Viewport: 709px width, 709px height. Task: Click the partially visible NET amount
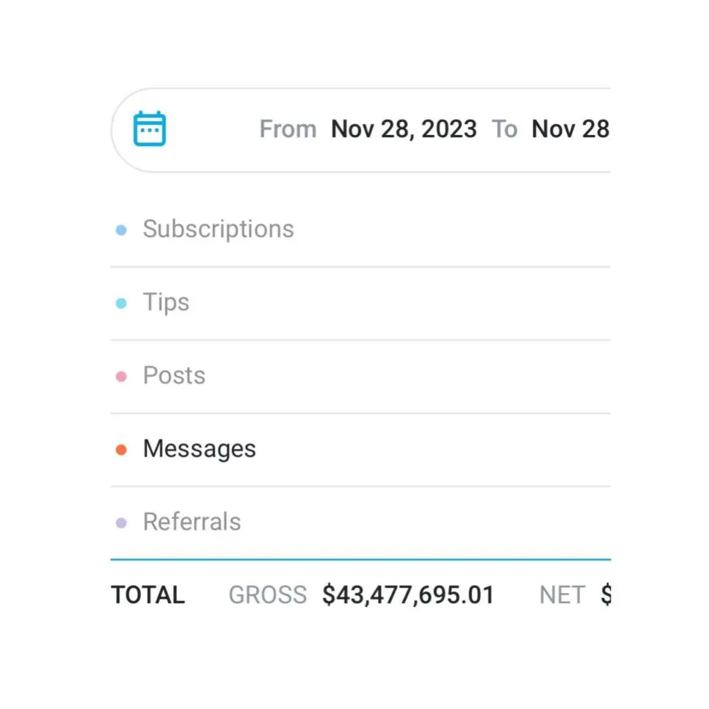tap(606, 595)
